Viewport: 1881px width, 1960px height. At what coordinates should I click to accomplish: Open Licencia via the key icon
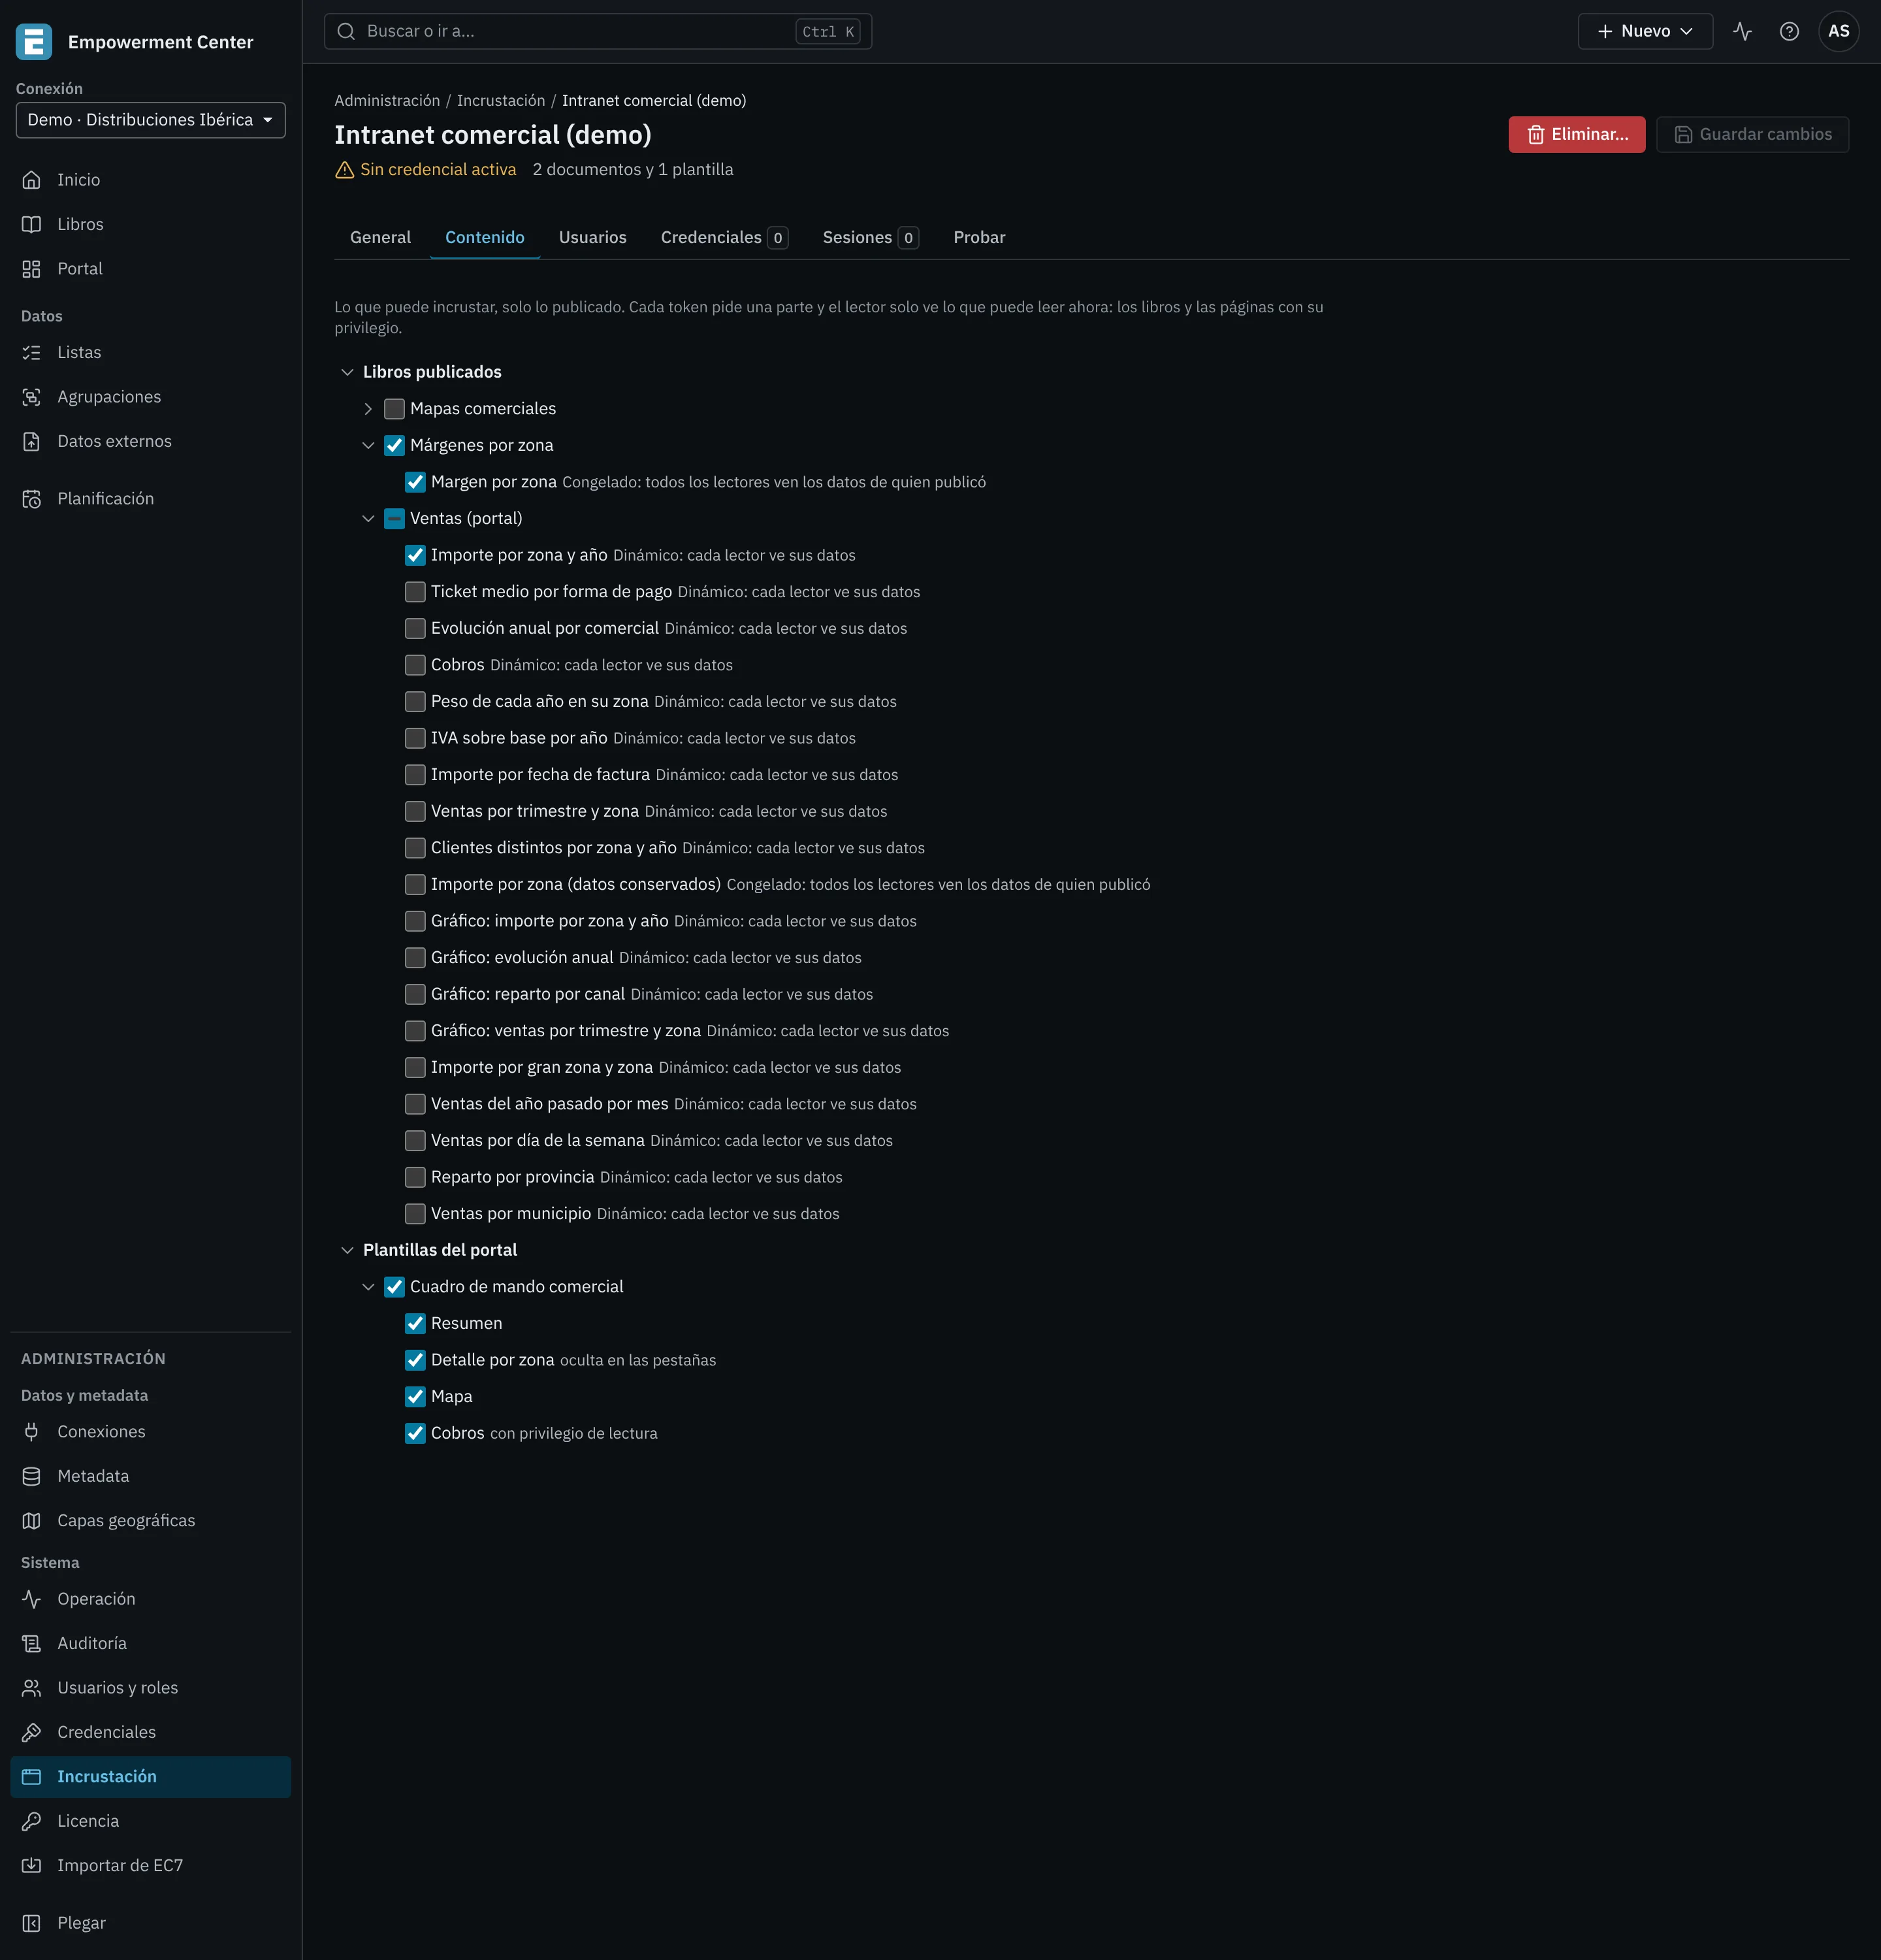[32, 1821]
